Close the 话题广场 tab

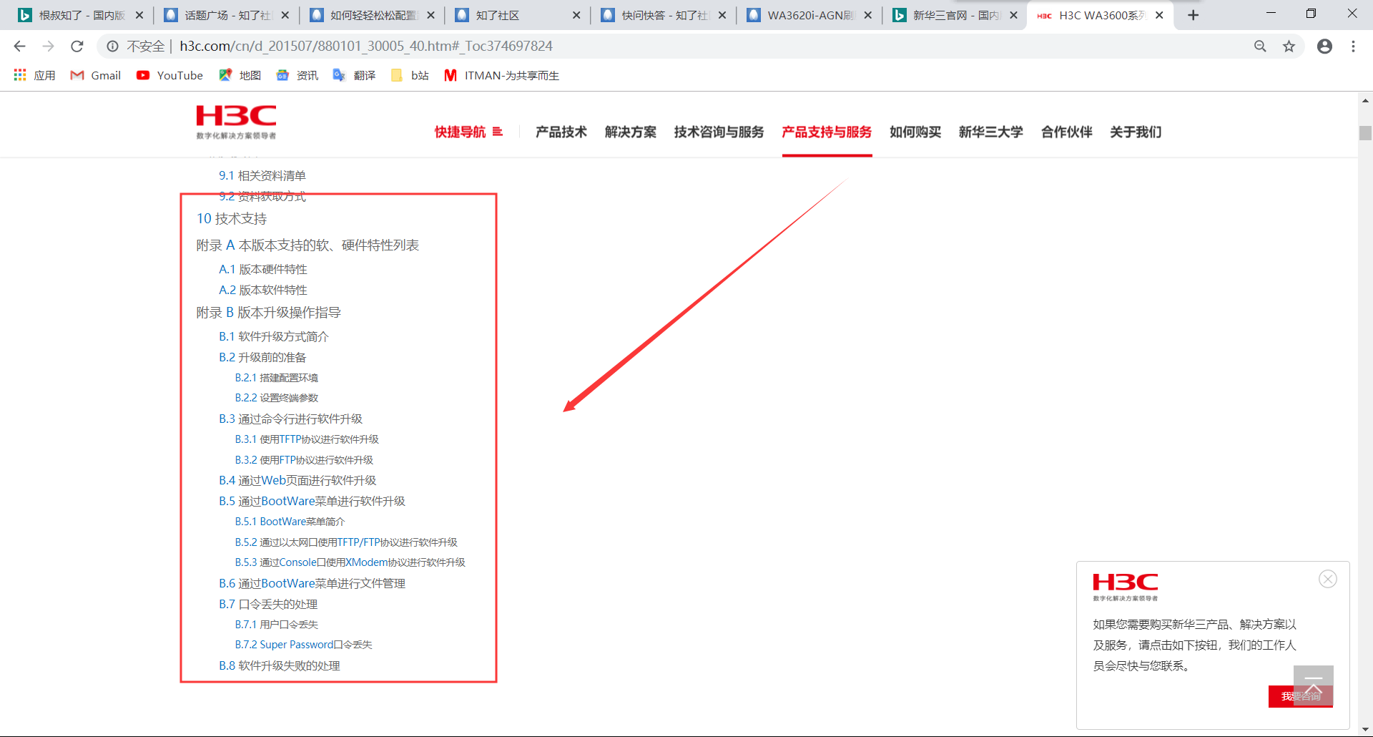pyautogui.click(x=285, y=15)
